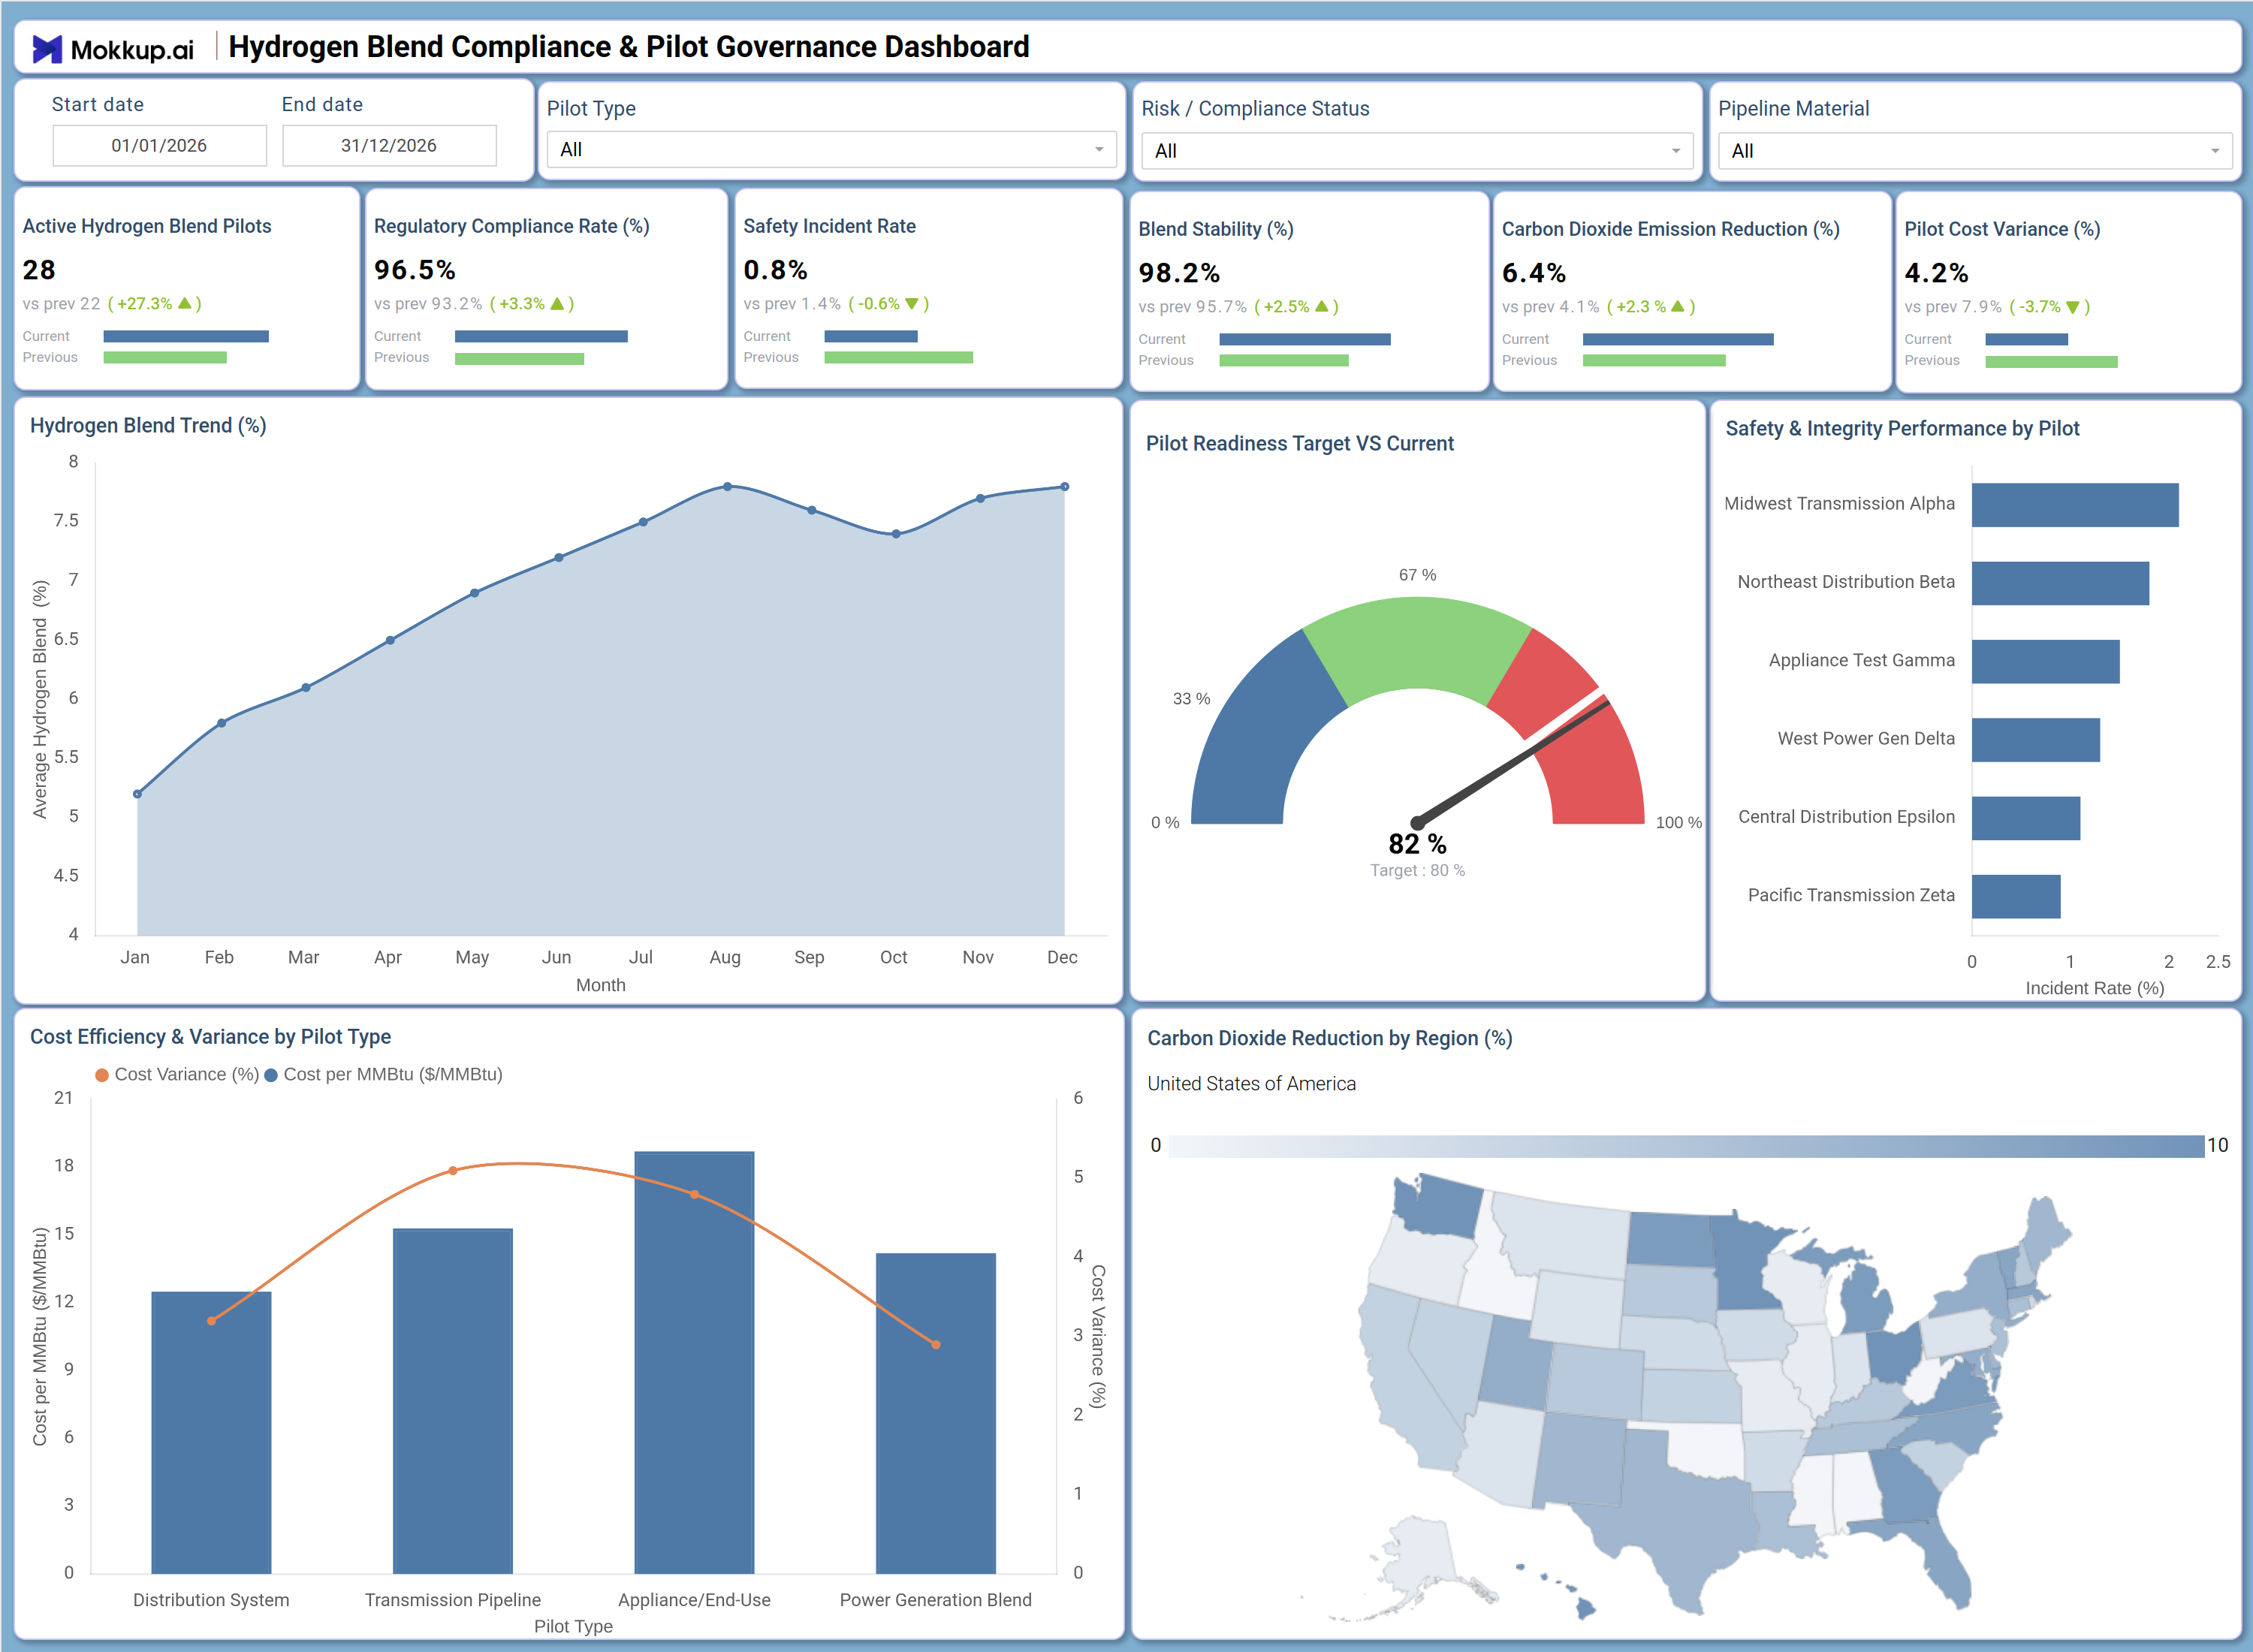Click the West Power Gen Delta bar
Viewport: 2253px width, 1652px height.
click(x=2036, y=740)
